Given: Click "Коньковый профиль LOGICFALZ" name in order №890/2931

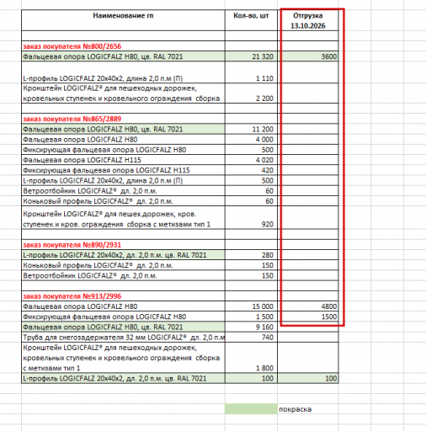Looking at the screenshot, I should pos(123,265).
